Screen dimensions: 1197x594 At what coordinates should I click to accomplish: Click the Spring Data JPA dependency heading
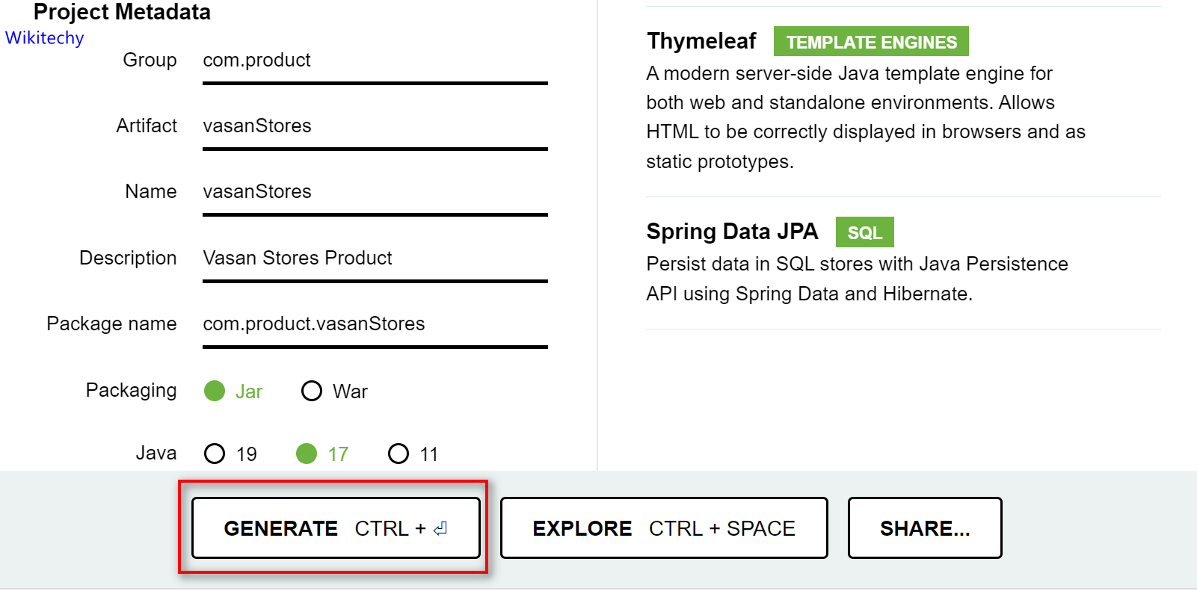tap(733, 232)
